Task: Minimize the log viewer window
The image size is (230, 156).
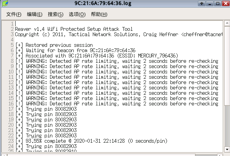Action: click(x=210, y=4)
